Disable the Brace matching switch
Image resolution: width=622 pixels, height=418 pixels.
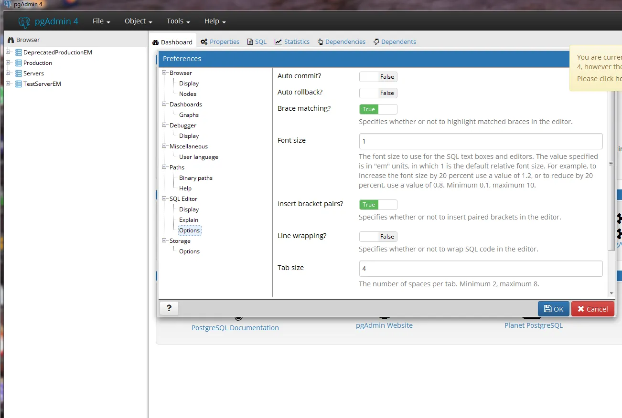coord(378,109)
